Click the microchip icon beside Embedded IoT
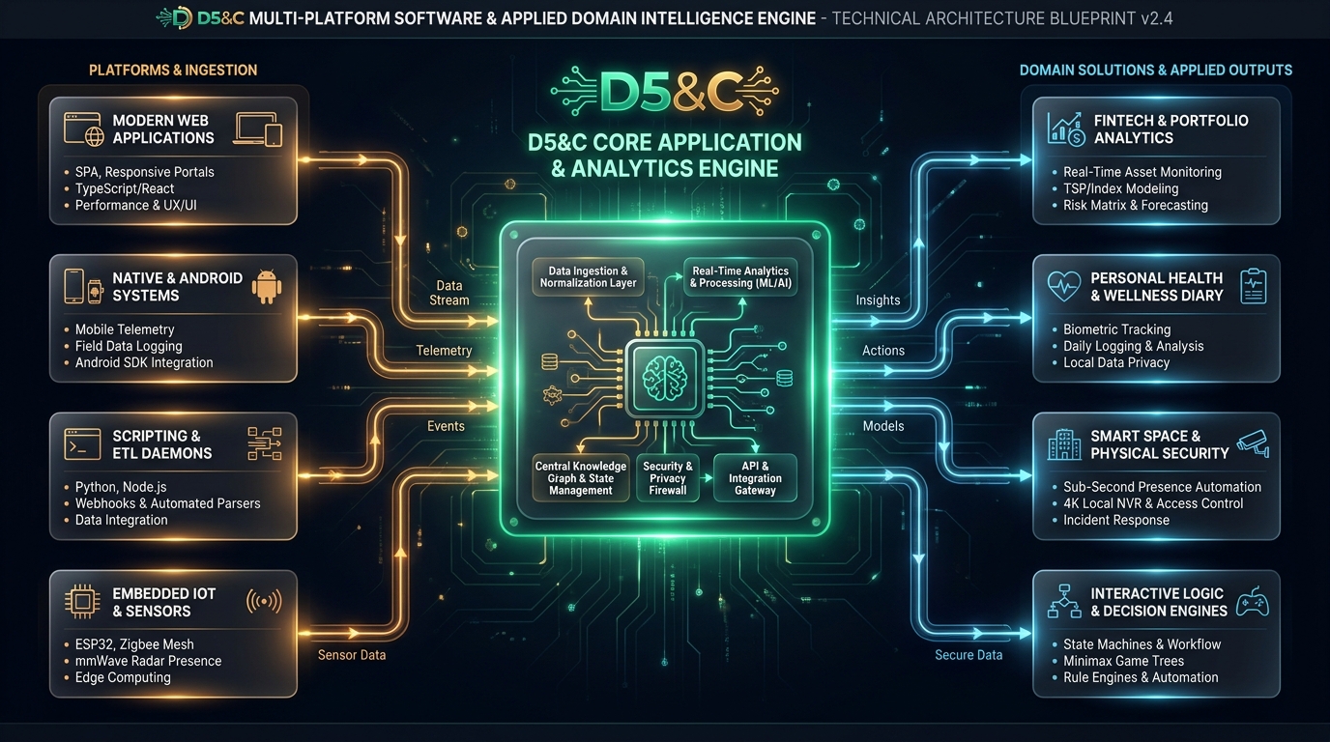Screen dimensions: 1330x742 pos(83,602)
